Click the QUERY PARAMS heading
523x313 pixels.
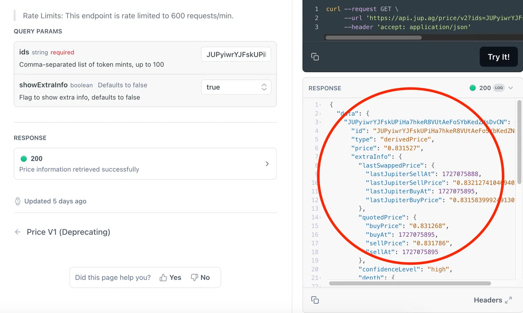pyautogui.click(x=38, y=31)
